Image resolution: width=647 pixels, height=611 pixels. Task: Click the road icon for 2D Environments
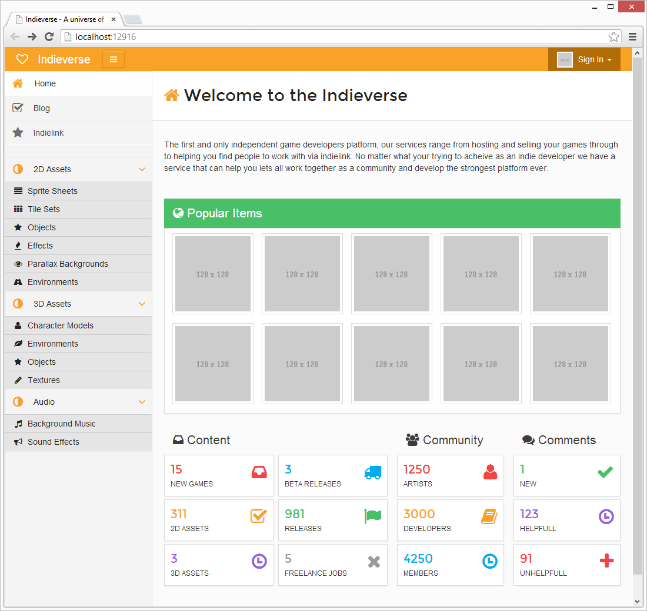point(18,282)
